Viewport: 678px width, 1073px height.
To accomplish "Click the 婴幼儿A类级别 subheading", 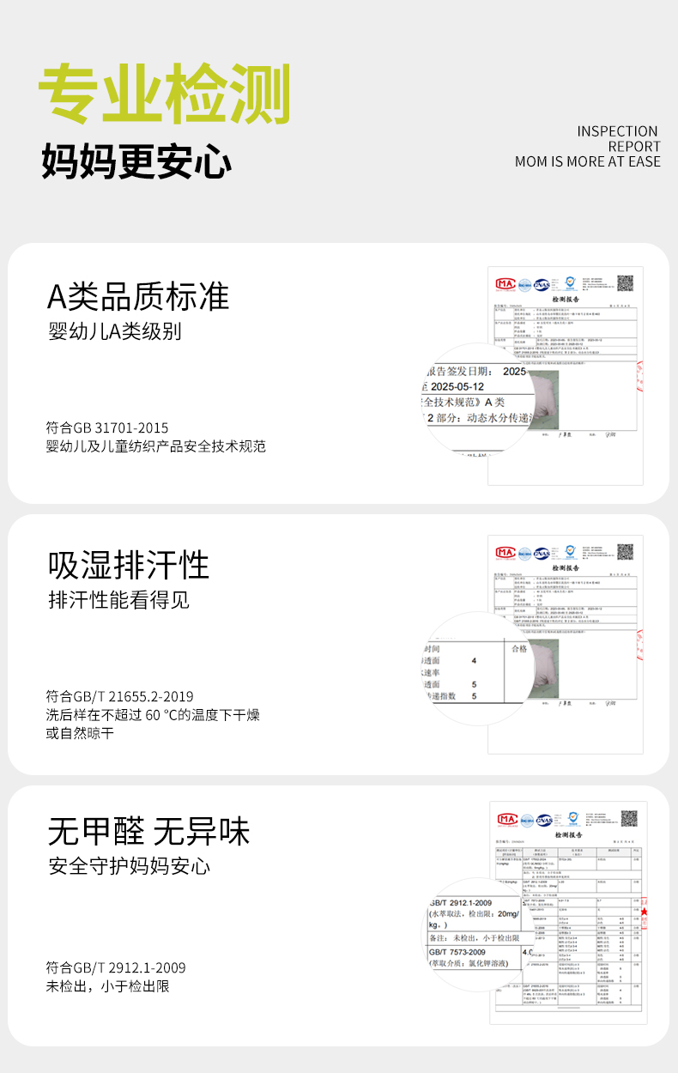I will click(115, 331).
